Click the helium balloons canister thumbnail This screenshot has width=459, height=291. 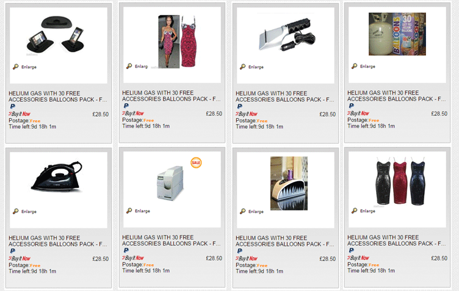click(x=397, y=34)
